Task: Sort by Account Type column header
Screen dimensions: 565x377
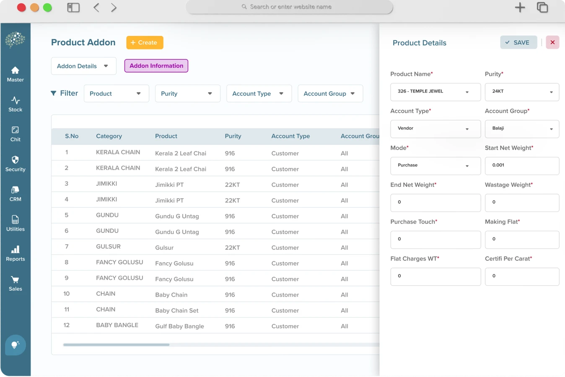Action: pos(290,136)
